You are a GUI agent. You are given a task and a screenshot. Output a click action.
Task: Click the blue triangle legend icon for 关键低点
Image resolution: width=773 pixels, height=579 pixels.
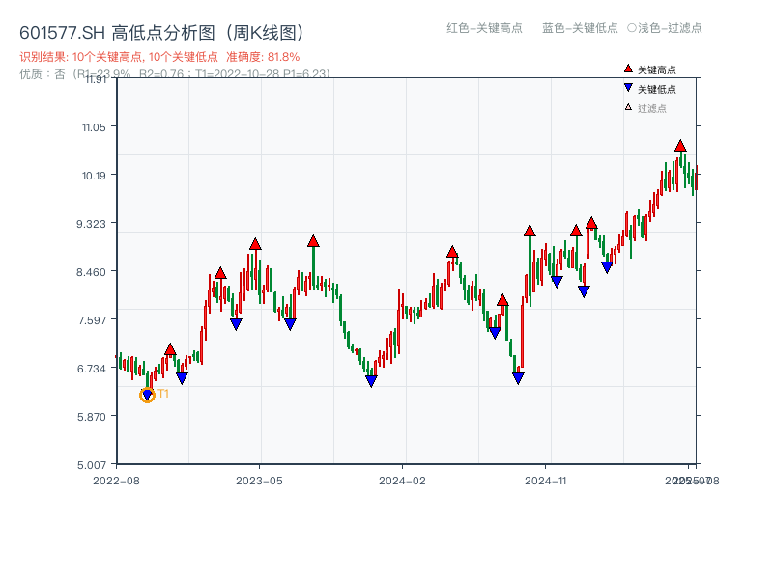628,88
